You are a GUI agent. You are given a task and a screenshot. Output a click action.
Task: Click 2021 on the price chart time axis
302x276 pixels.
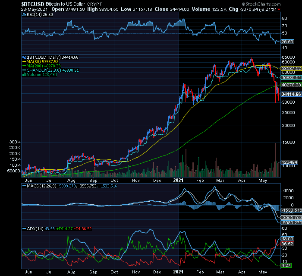(x=178, y=181)
